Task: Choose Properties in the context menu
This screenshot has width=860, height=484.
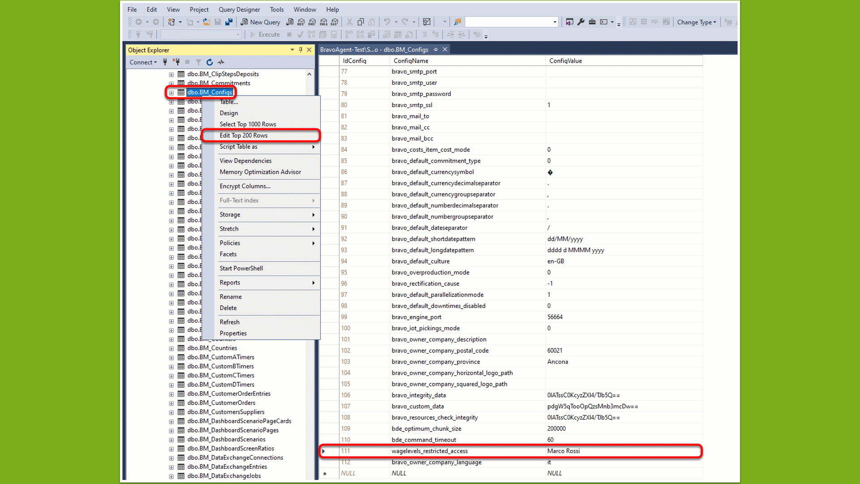Action: point(261,333)
